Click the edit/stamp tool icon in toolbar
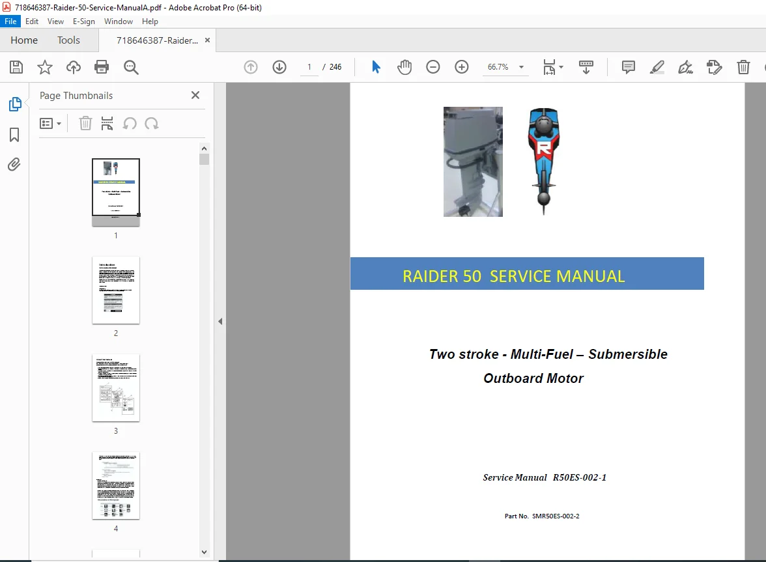 point(714,67)
